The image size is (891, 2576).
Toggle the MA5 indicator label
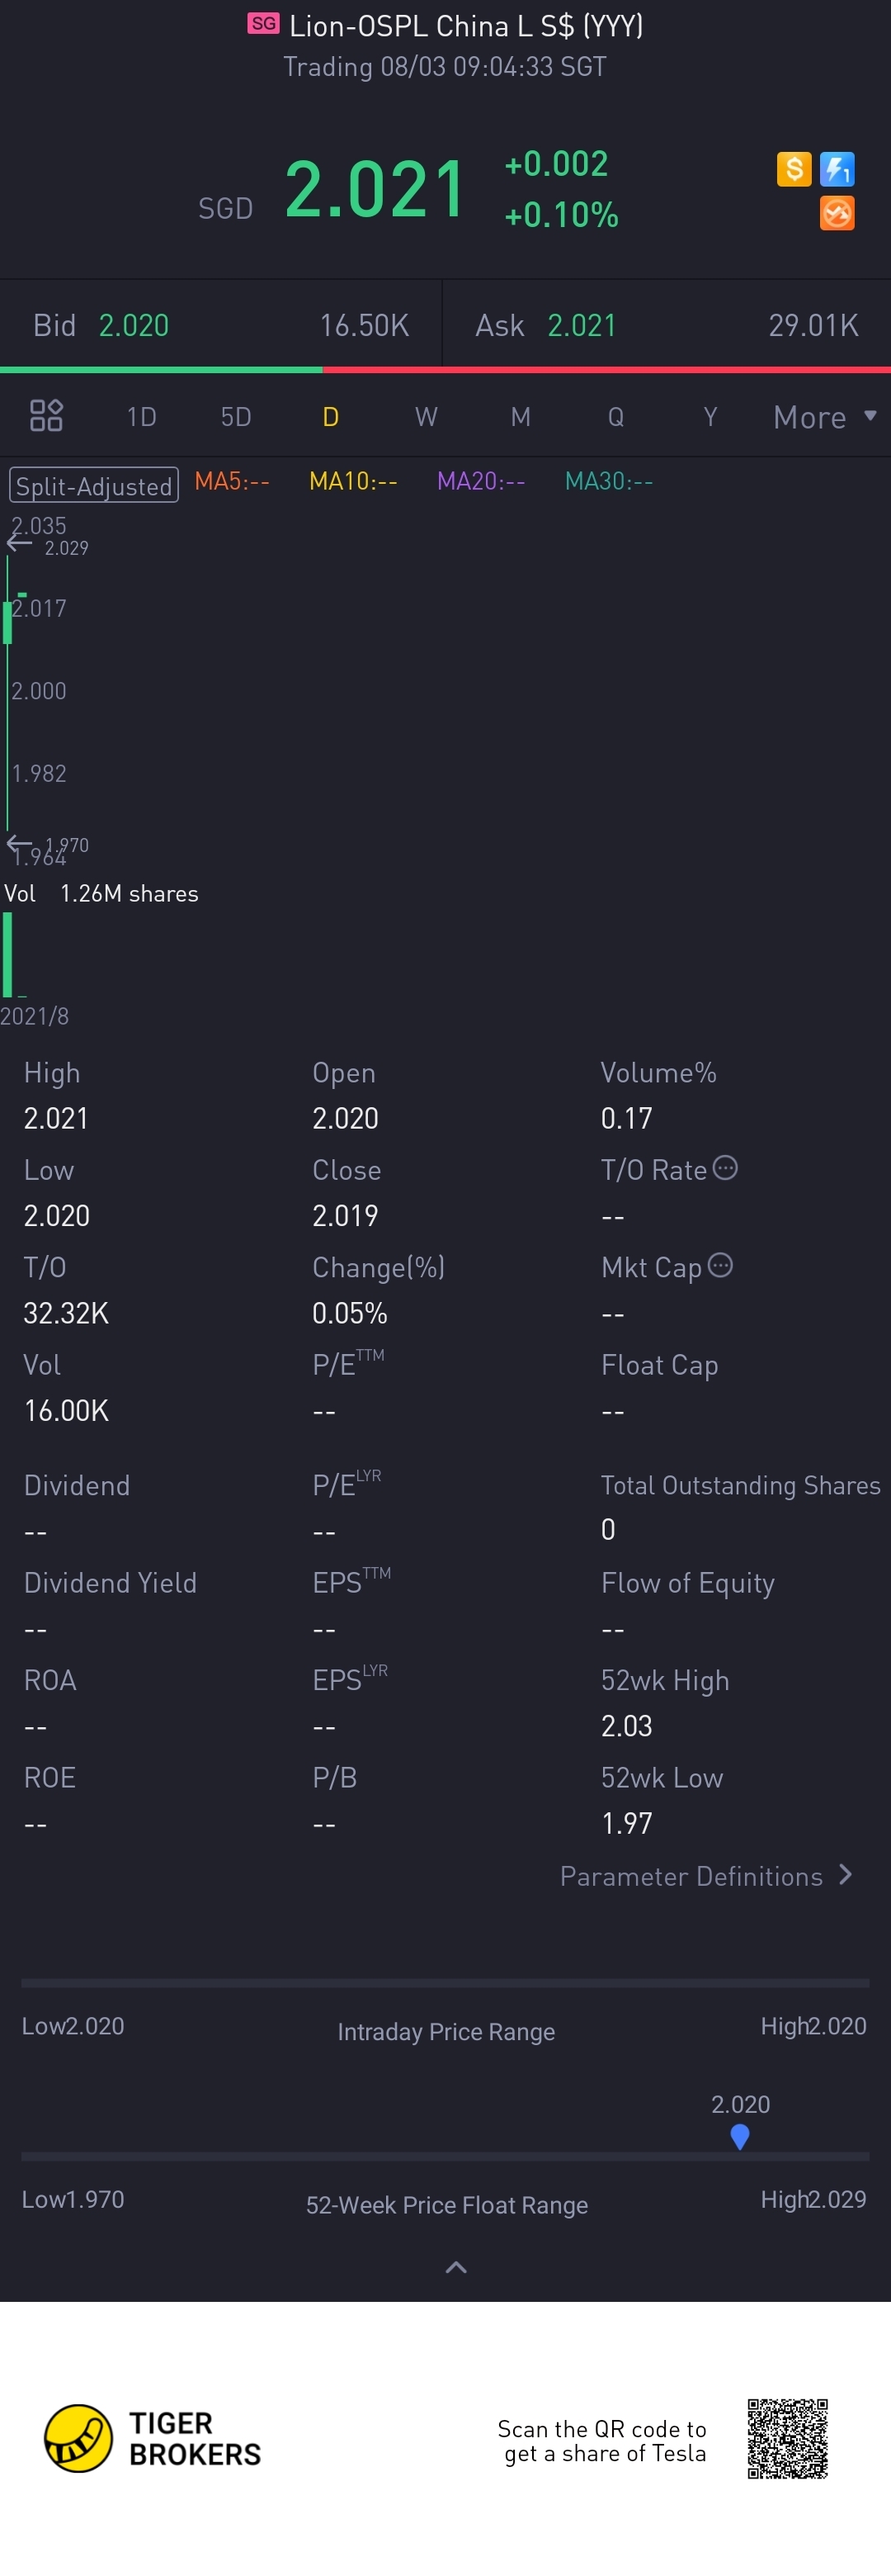(x=232, y=481)
